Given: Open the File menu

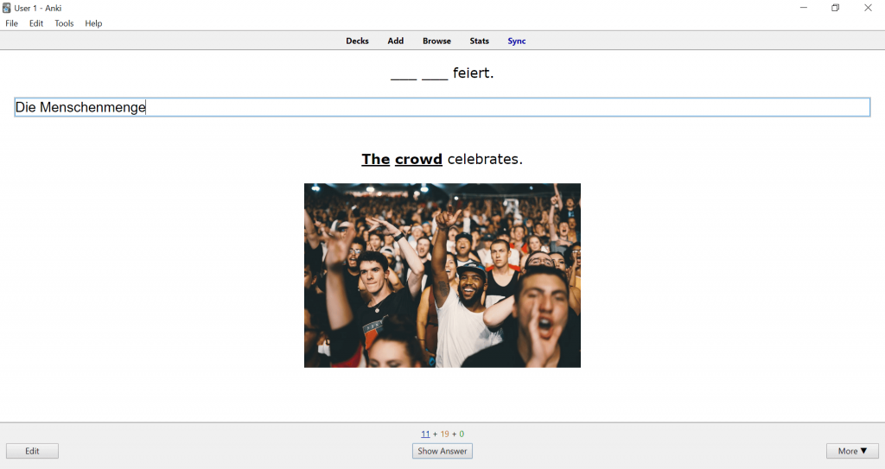Looking at the screenshot, I should (x=11, y=23).
